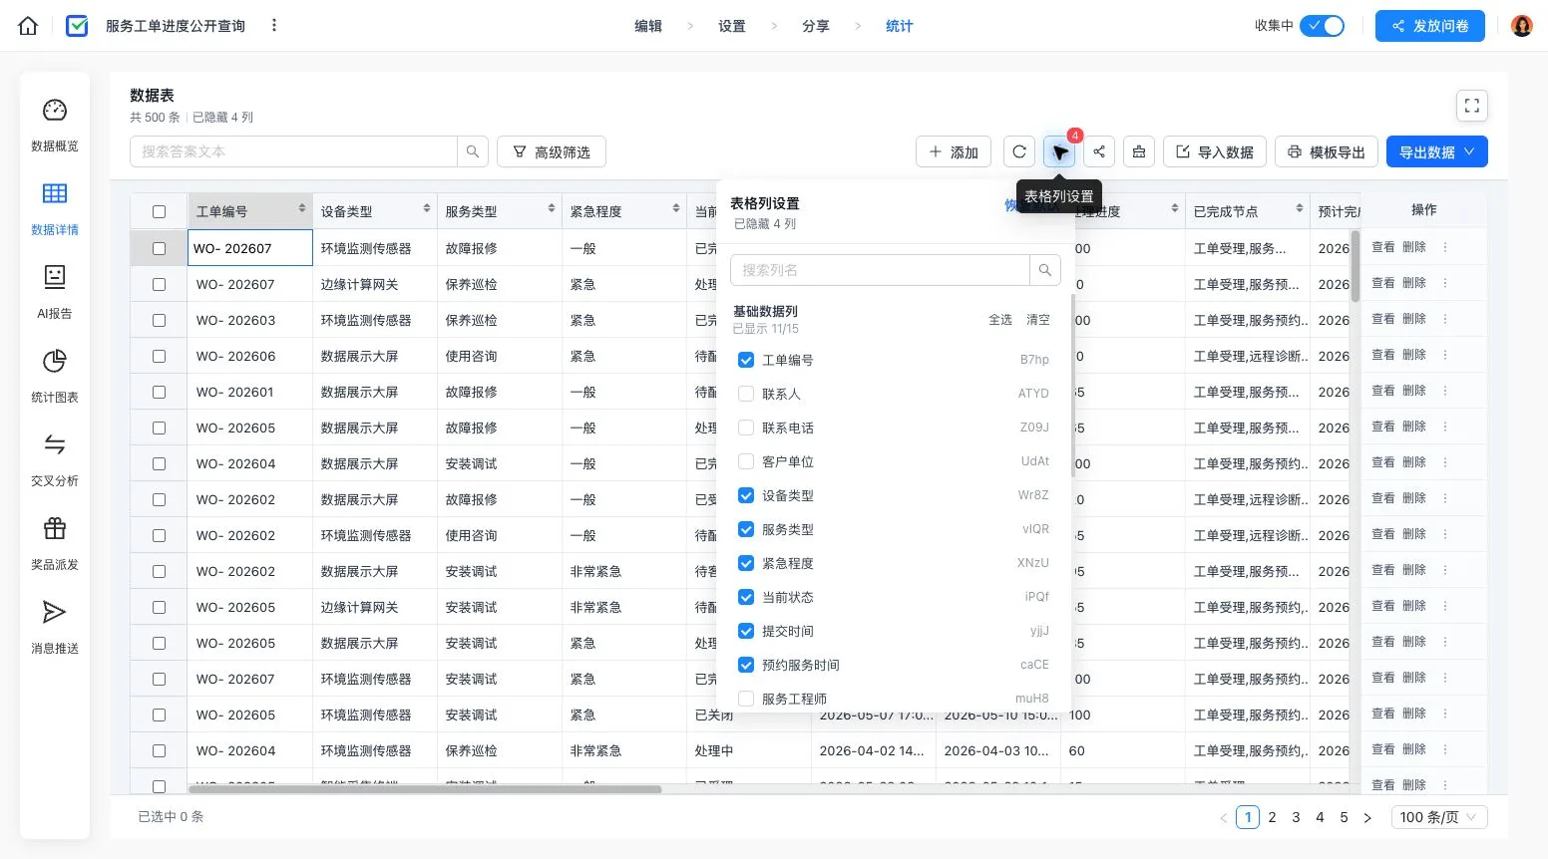This screenshot has width=1548, height=859.
Task: Uncheck 服务类型 column visibility
Action: [746, 529]
